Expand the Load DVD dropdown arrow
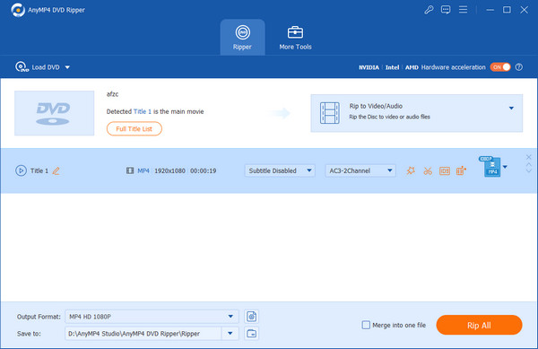Screen dimensions: 538x349 [x=67, y=67]
